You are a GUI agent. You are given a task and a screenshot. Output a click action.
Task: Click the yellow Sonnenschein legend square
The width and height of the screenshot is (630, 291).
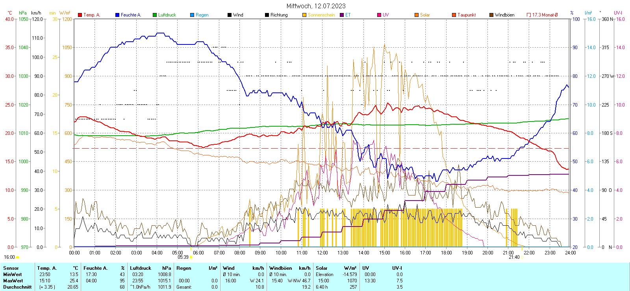pos(304,15)
